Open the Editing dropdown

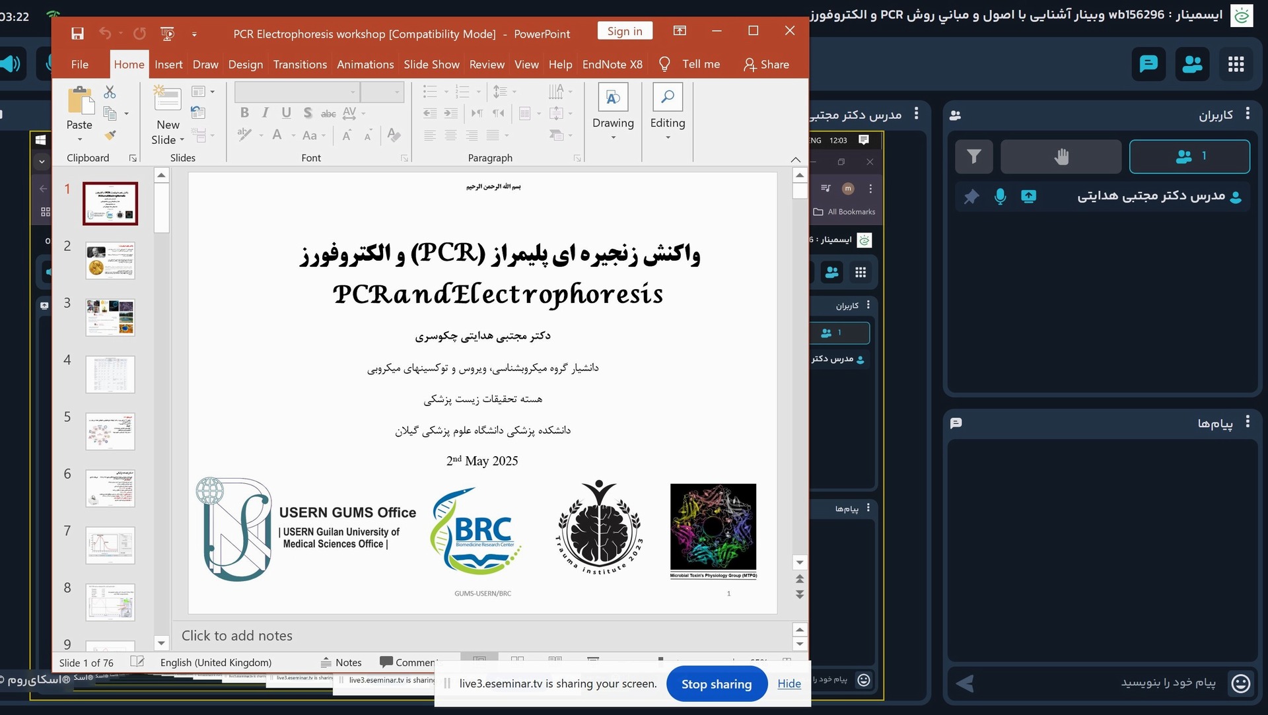pos(668,111)
